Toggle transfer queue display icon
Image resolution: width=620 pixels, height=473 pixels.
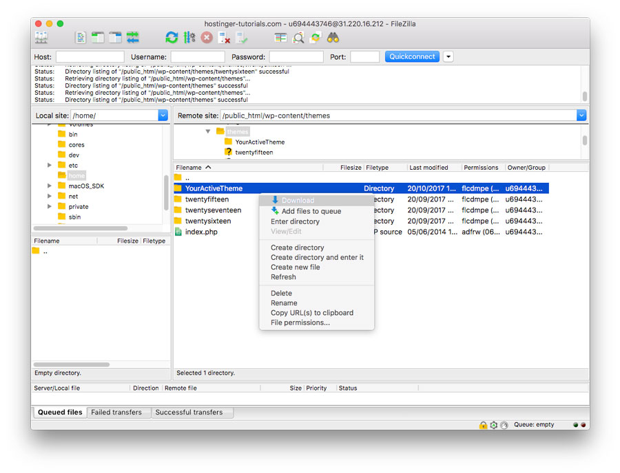point(132,38)
